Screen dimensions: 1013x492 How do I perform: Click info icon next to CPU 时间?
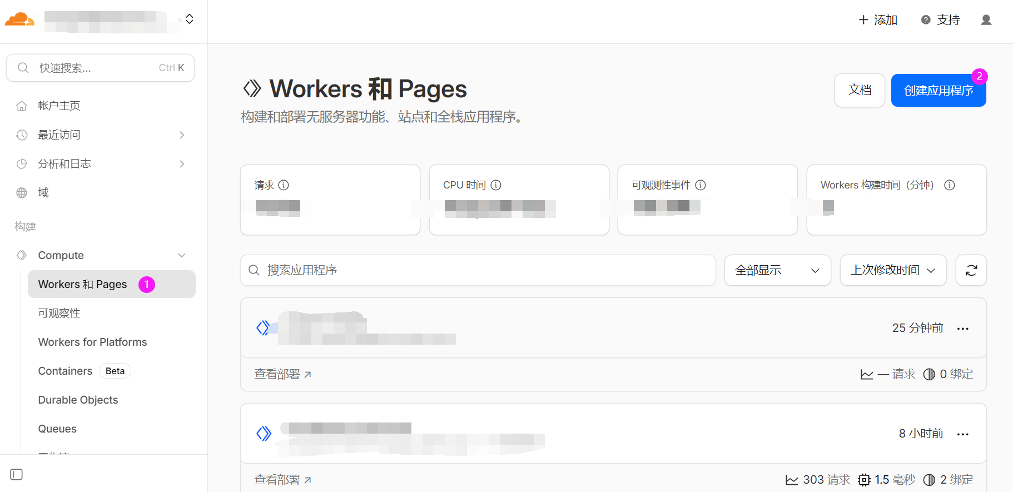496,185
